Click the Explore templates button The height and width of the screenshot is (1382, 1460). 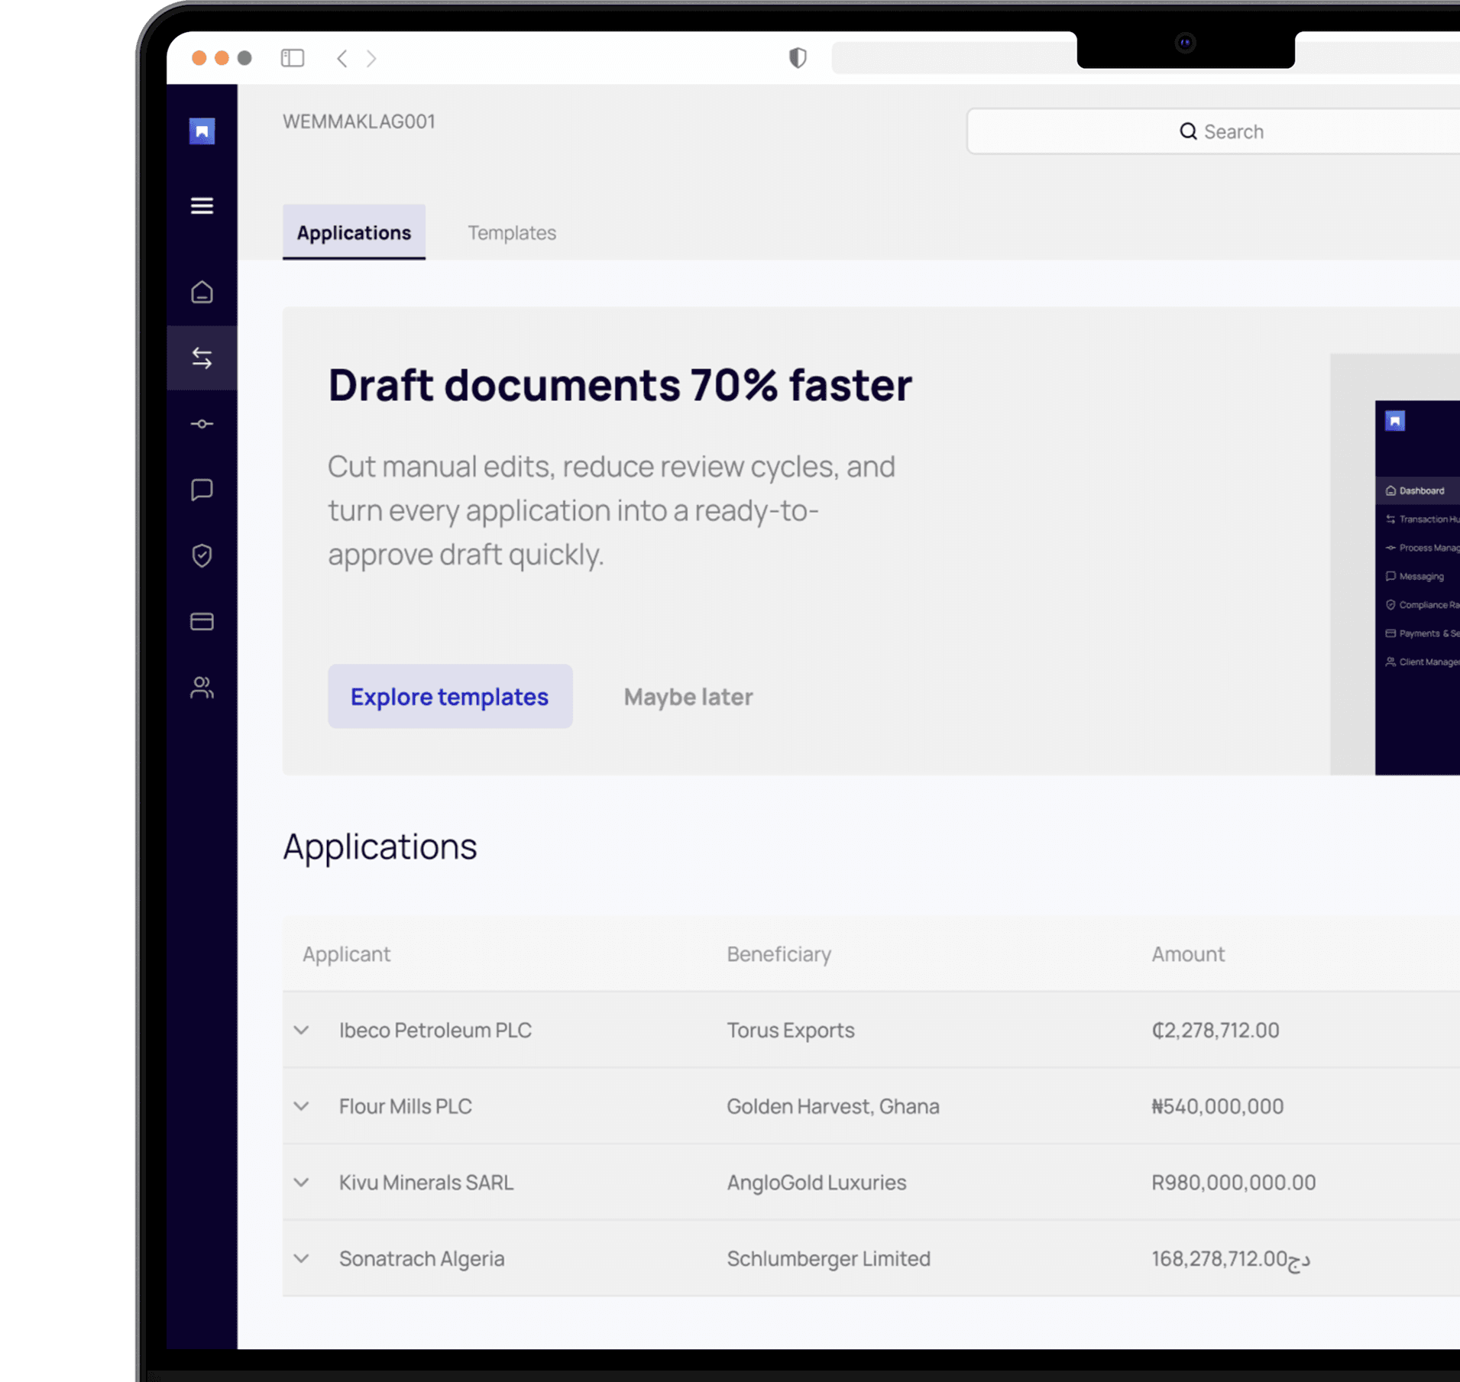click(x=450, y=696)
